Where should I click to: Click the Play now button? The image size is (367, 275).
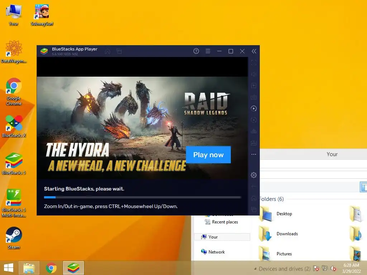pos(208,155)
